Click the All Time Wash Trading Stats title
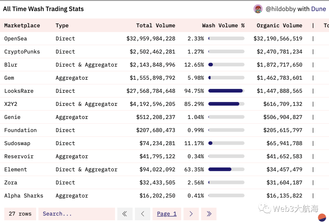 click(x=43, y=9)
